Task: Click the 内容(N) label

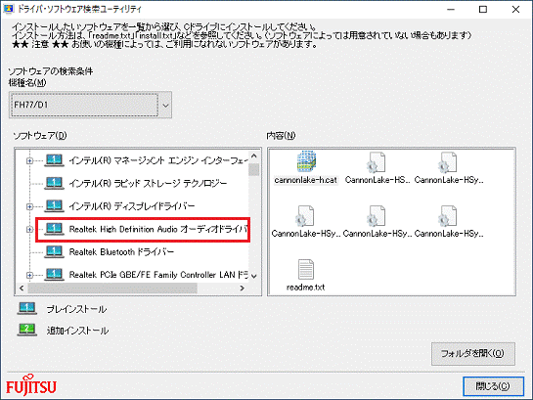Action: coord(281,136)
